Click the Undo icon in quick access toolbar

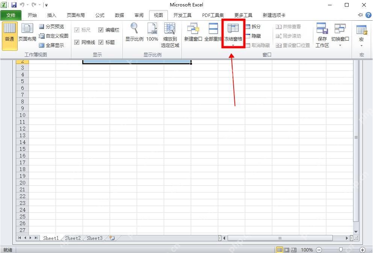coord(22,5)
